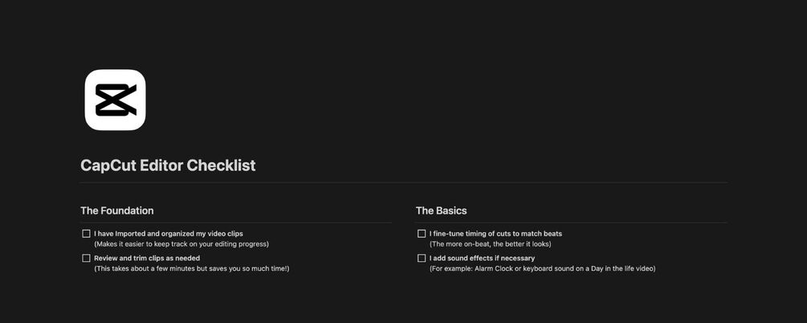The height and width of the screenshot is (323, 807).
Task: Check 'I have Imported and organized my video clips'
Action: pyautogui.click(x=87, y=234)
